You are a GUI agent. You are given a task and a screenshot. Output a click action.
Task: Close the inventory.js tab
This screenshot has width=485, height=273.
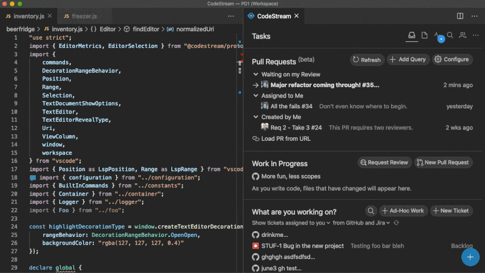point(50,16)
